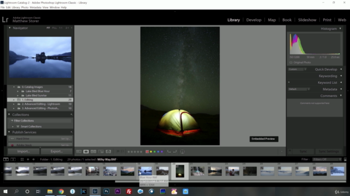The image size is (350, 196).
Task: Select Blue Hour thumbnail in filmstrip
Action: click(145, 171)
